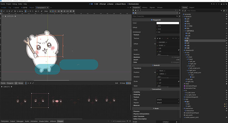Open the Debug menu

tap(15, 4)
